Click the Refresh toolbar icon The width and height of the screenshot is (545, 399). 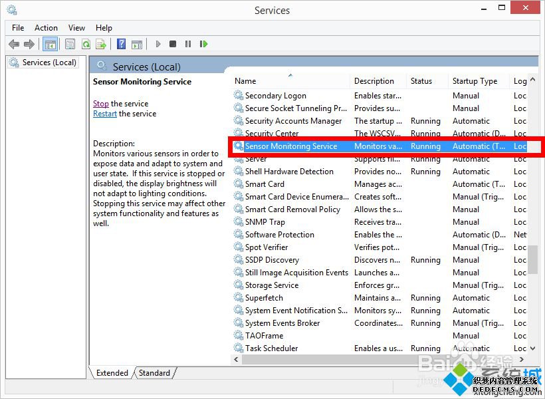coord(86,44)
